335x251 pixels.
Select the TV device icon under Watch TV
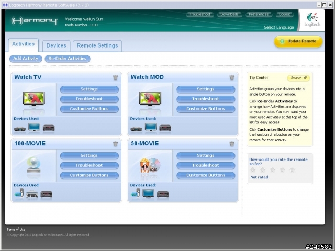pyautogui.click(x=34, y=127)
